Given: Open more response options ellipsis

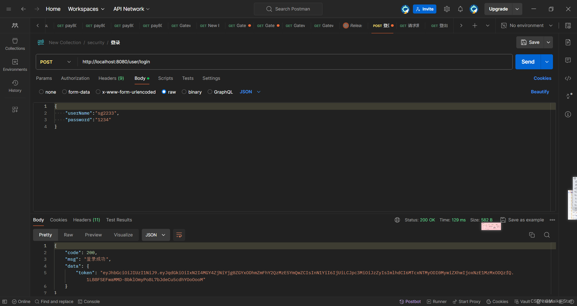Looking at the screenshot, I should 552,220.
